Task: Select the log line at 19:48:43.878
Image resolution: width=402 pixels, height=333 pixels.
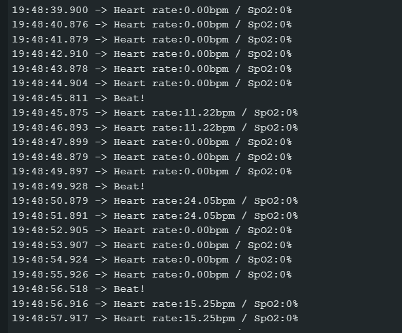Action: [x=152, y=69]
